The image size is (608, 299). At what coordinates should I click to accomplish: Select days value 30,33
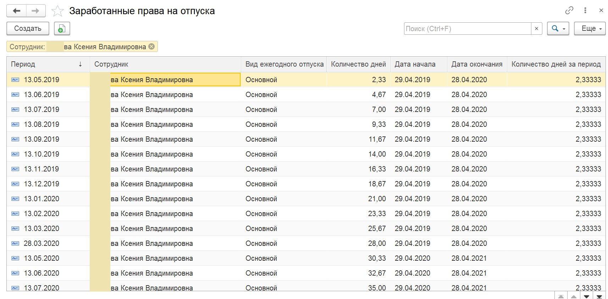tap(377, 258)
